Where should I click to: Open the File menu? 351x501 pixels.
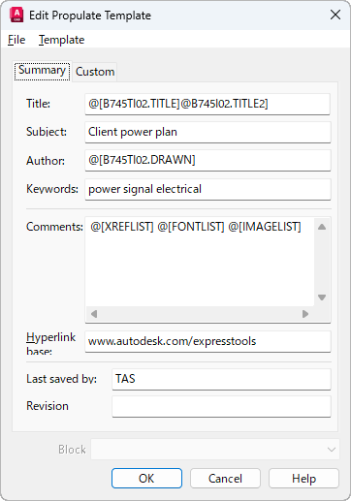(x=16, y=40)
